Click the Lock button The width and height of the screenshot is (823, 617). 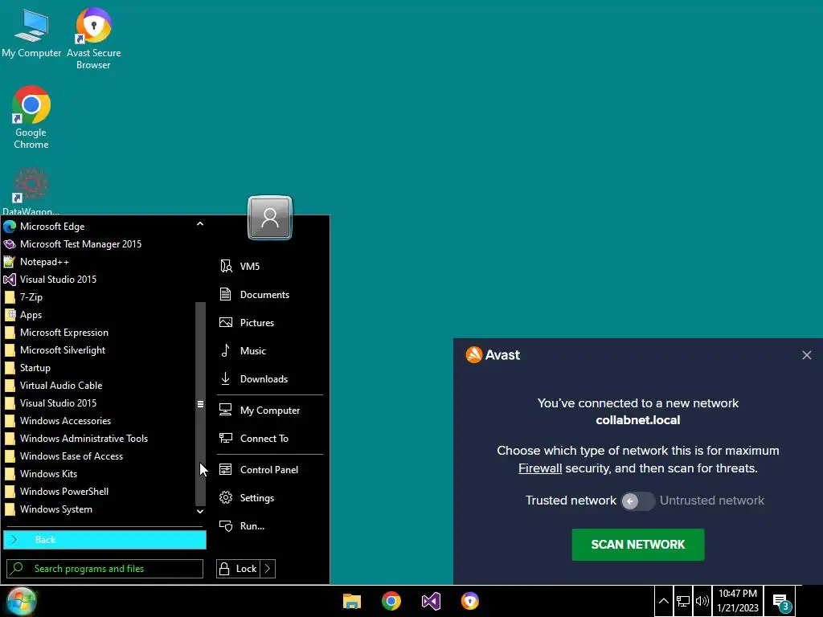(238, 569)
